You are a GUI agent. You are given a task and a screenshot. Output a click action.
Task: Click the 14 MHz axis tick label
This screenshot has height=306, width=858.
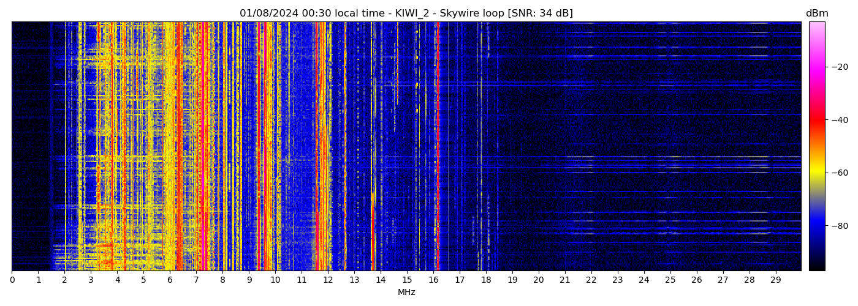(x=381, y=280)
